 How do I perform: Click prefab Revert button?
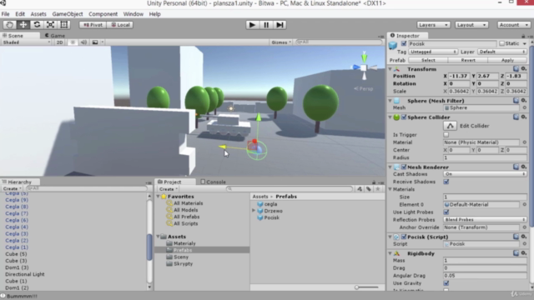click(x=468, y=60)
